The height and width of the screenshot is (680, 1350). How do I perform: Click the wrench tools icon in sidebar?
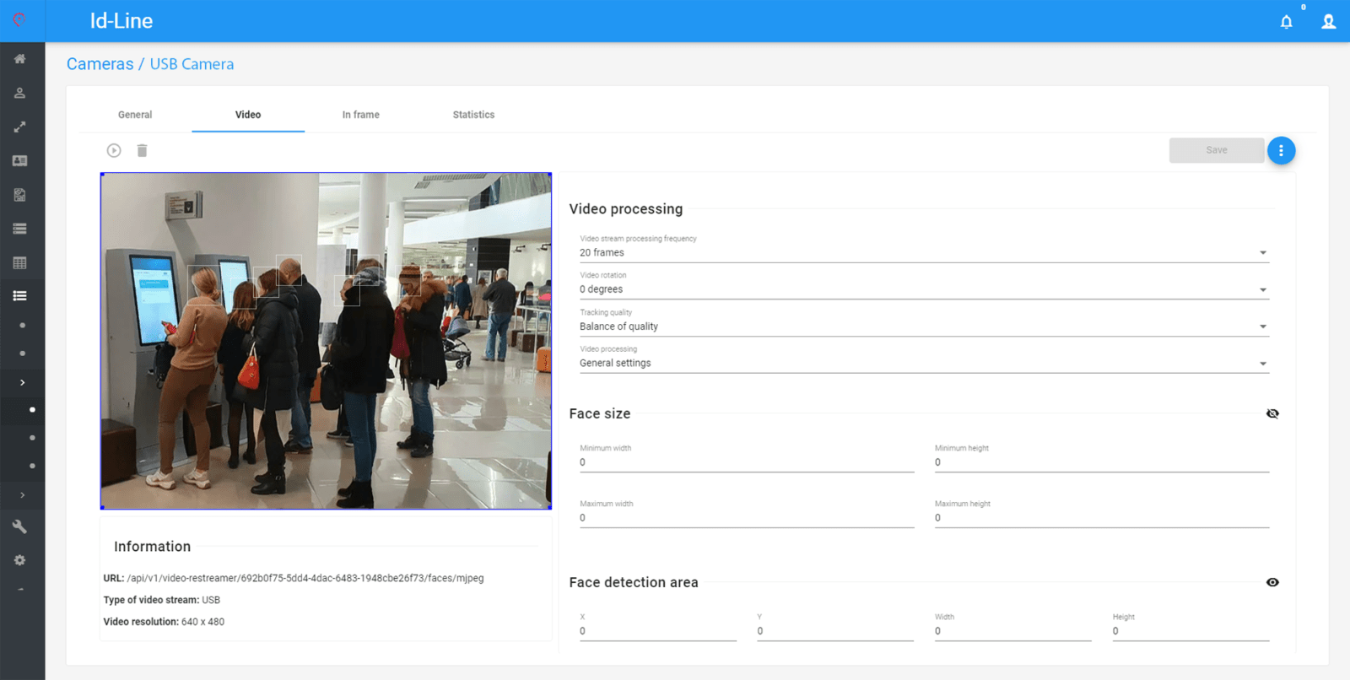tap(19, 526)
